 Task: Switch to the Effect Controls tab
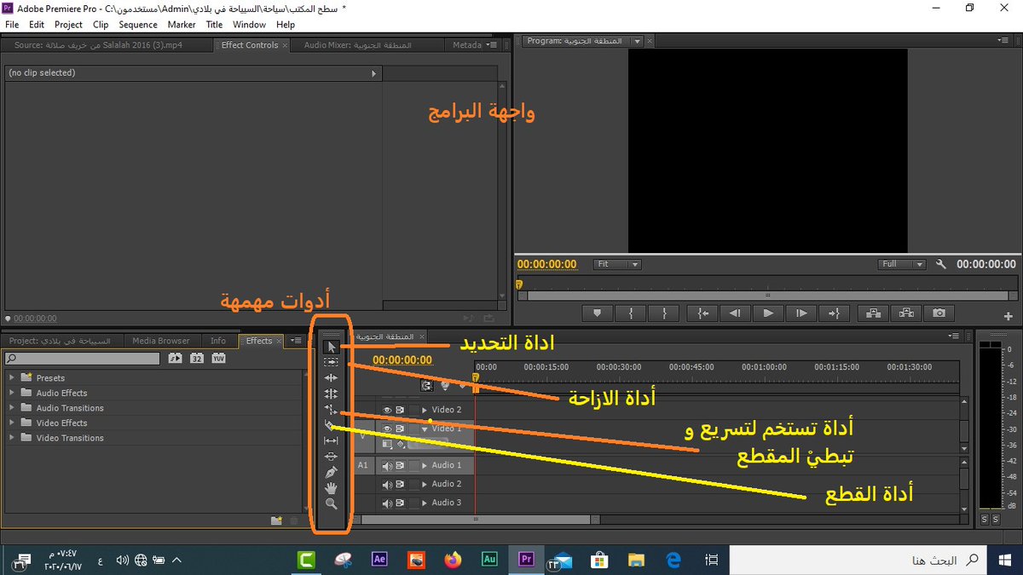(x=250, y=45)
